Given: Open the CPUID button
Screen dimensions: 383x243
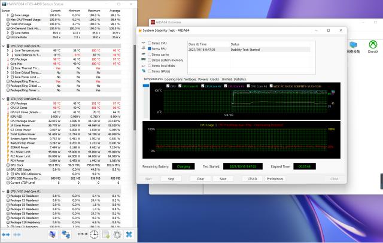Looking at the screenshot, I should tap(252, 179).
